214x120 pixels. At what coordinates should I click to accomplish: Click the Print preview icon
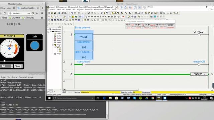(x=65, y=13)
